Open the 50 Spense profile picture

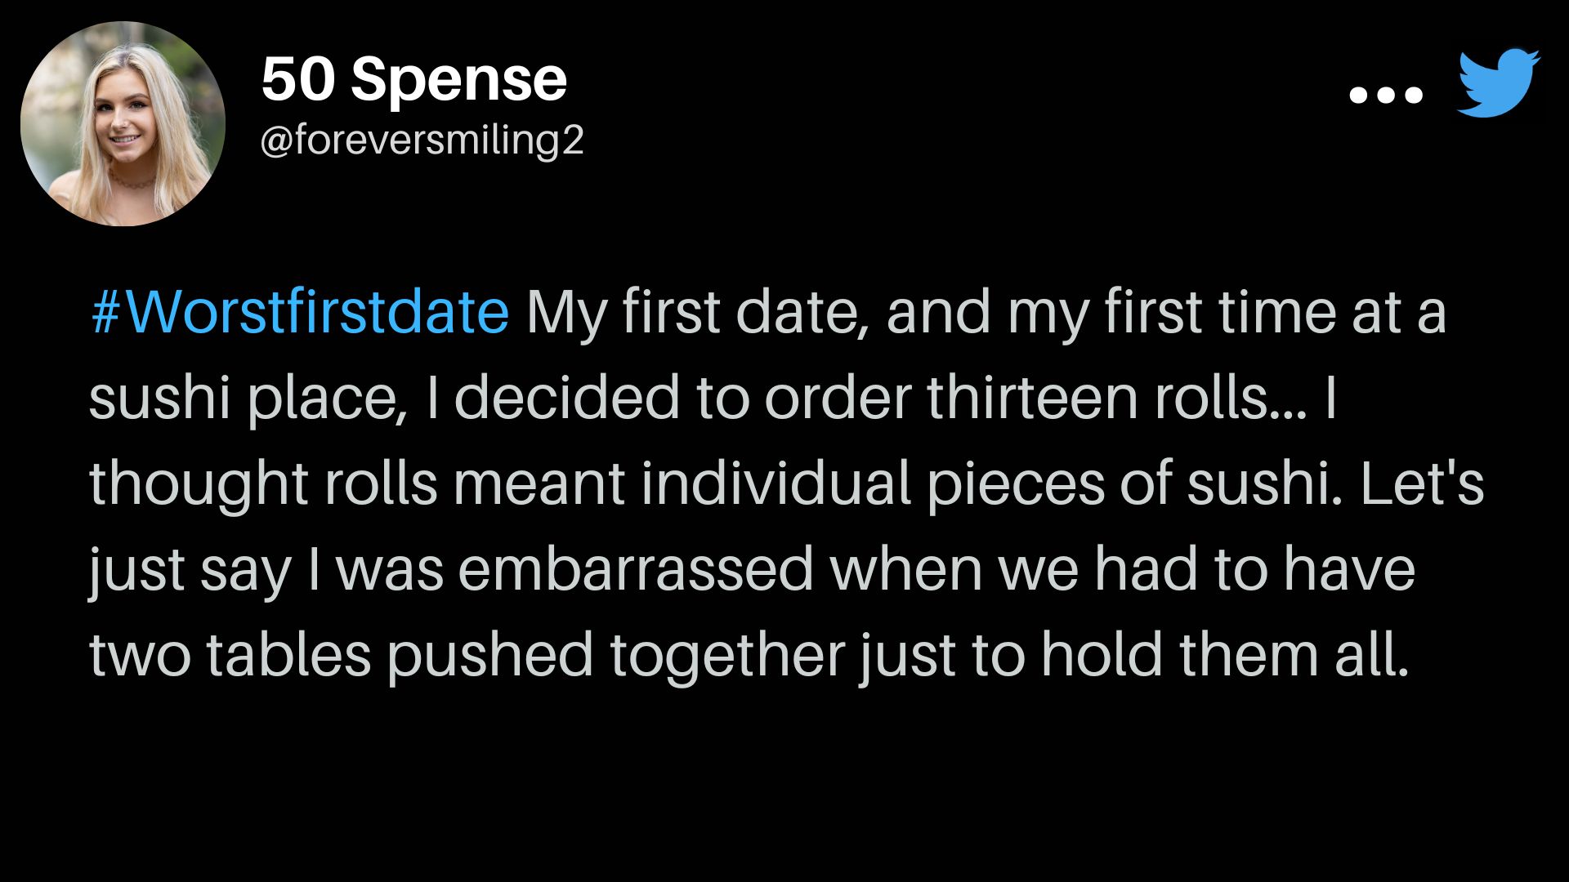(123, 124)
